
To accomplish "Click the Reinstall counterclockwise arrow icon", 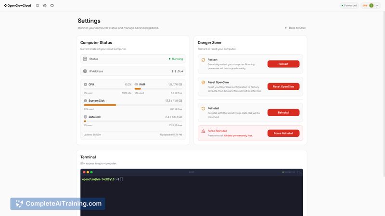I will tap(203, 108).
